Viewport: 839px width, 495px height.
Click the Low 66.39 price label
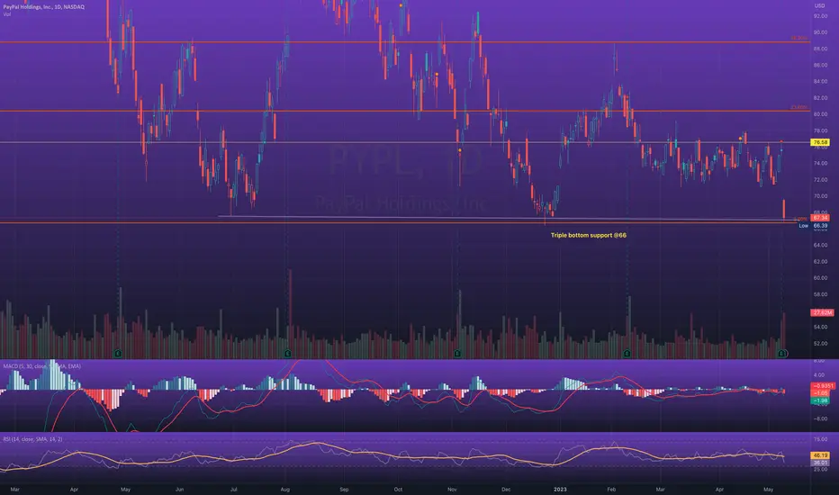click(x=813, y=226)
